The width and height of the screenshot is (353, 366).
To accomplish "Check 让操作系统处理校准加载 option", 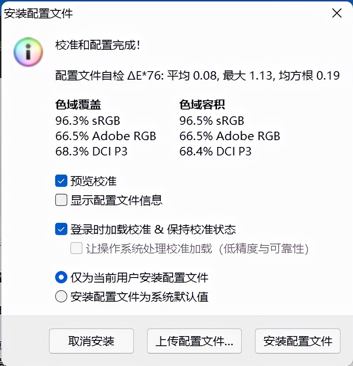I will click(77, 249).
